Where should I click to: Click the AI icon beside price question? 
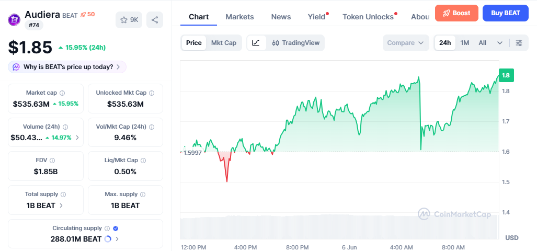pos(16,67)
